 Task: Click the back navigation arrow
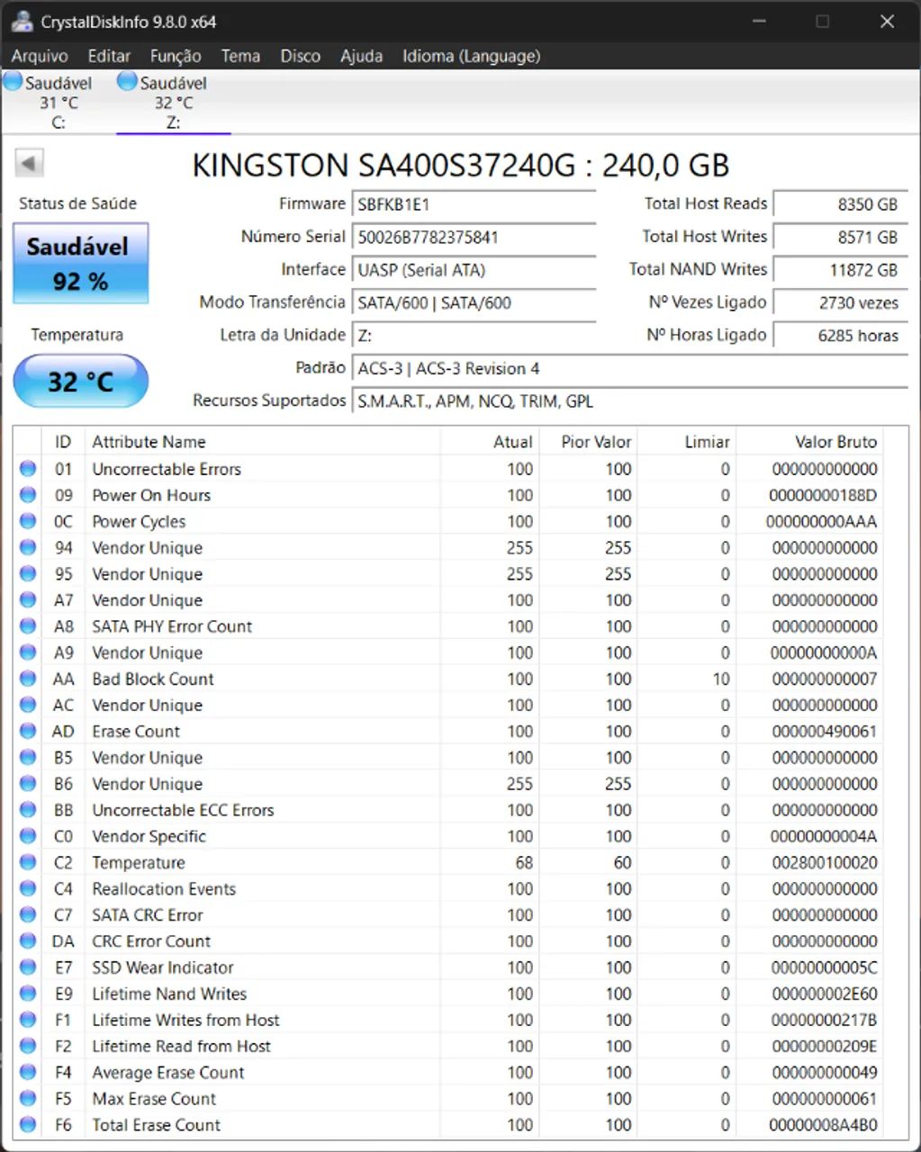[28, 162]
